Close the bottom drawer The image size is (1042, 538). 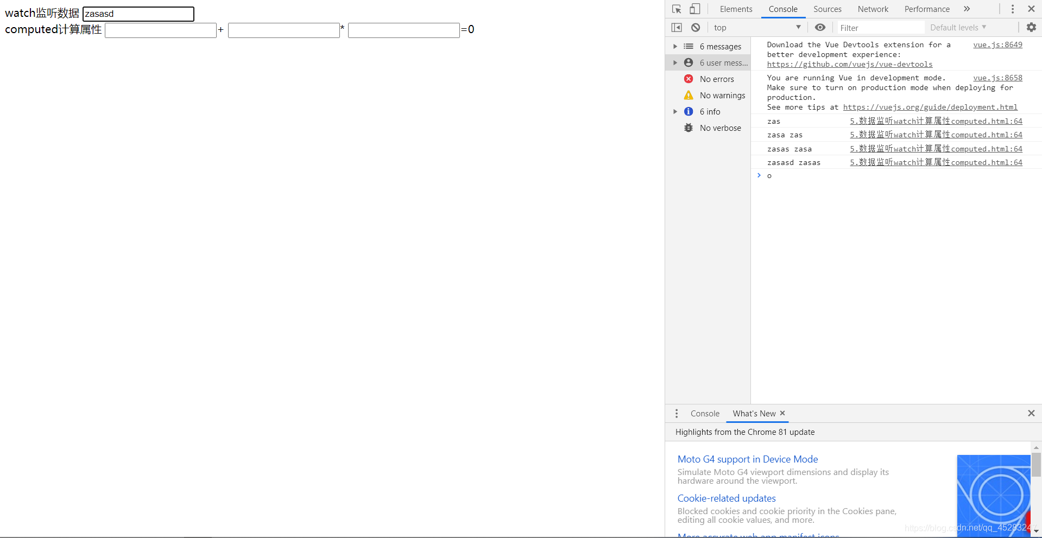(x=1031, y=413)
